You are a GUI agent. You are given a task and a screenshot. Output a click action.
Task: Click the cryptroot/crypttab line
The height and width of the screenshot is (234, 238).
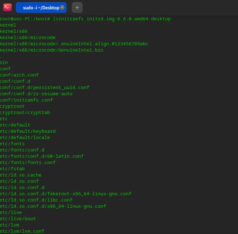25,112
